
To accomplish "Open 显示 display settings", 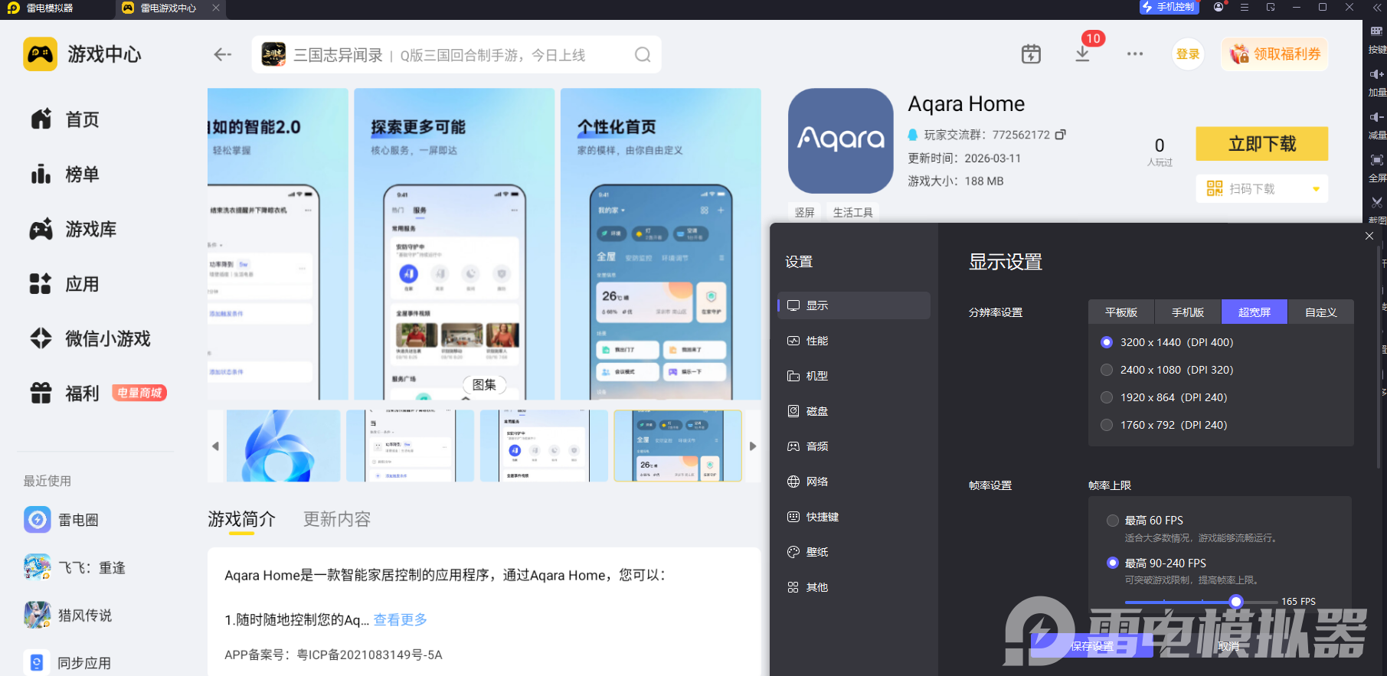I will pos(854,305).
